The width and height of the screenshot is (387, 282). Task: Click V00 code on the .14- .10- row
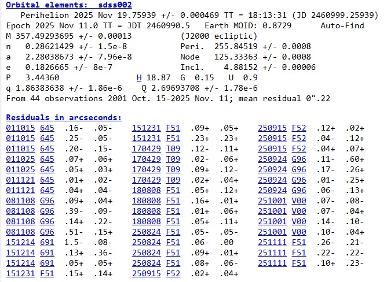(x=299, y=221)
